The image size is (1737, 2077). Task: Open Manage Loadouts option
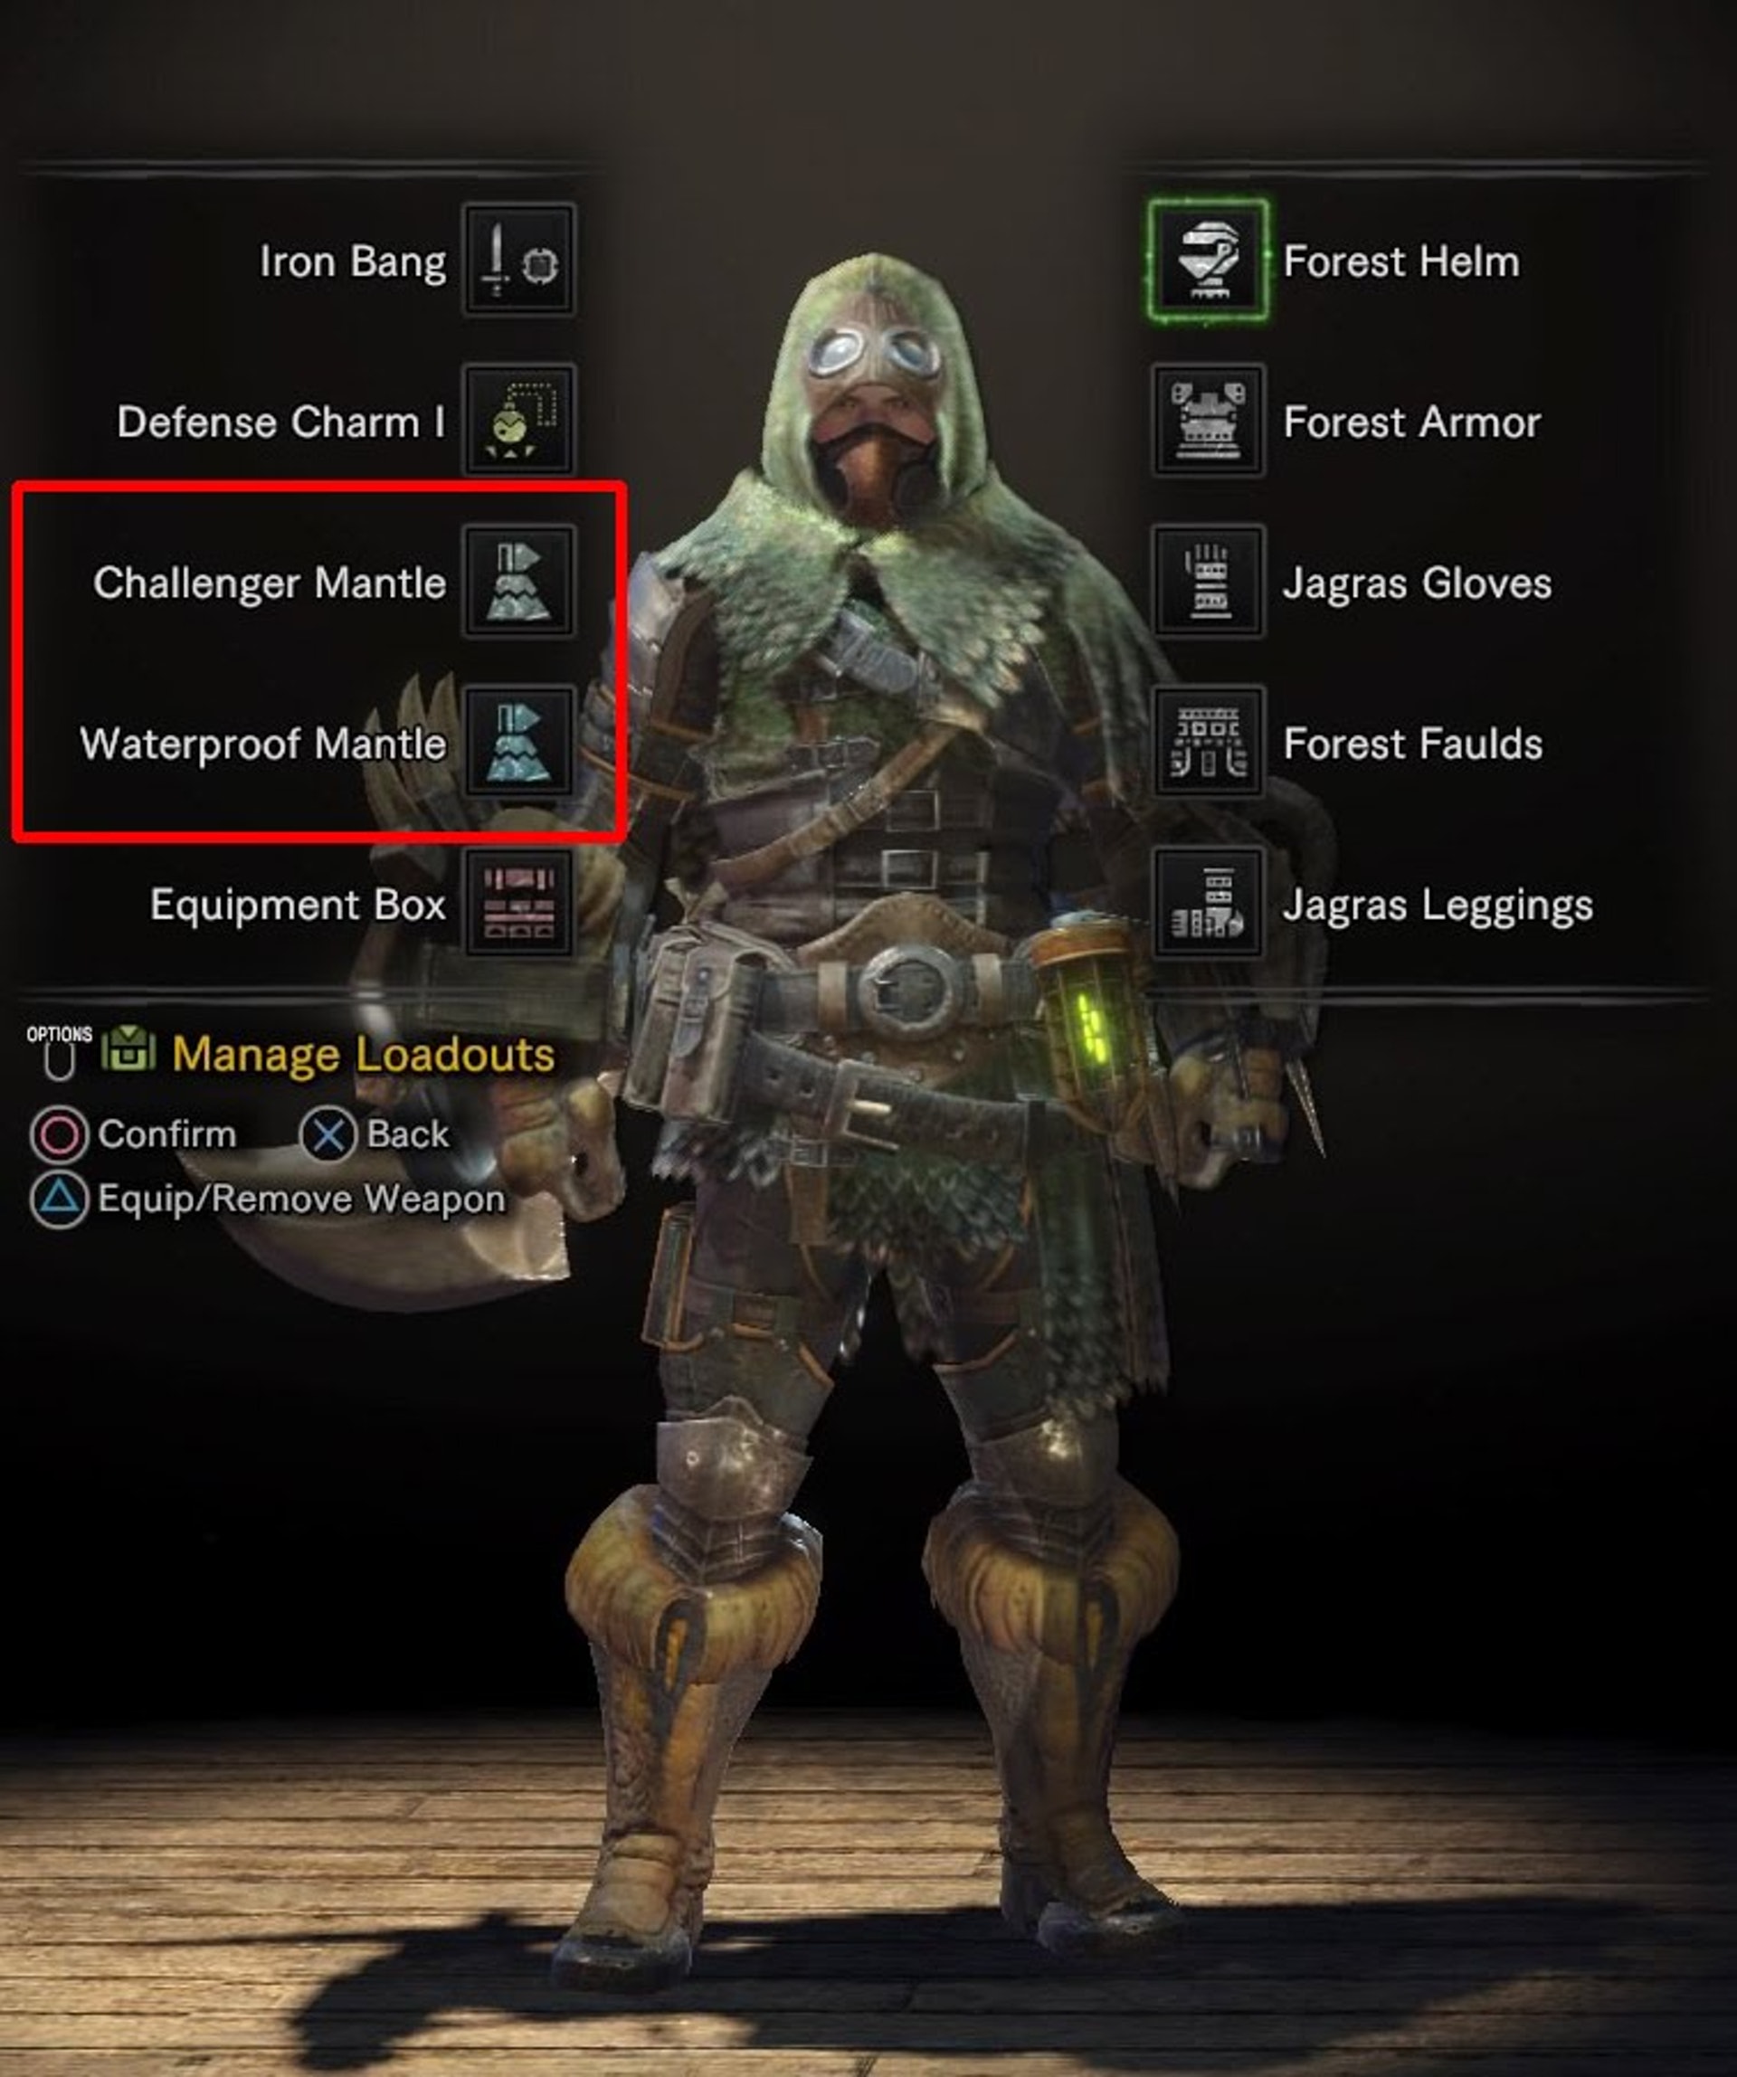(363, 1054)
